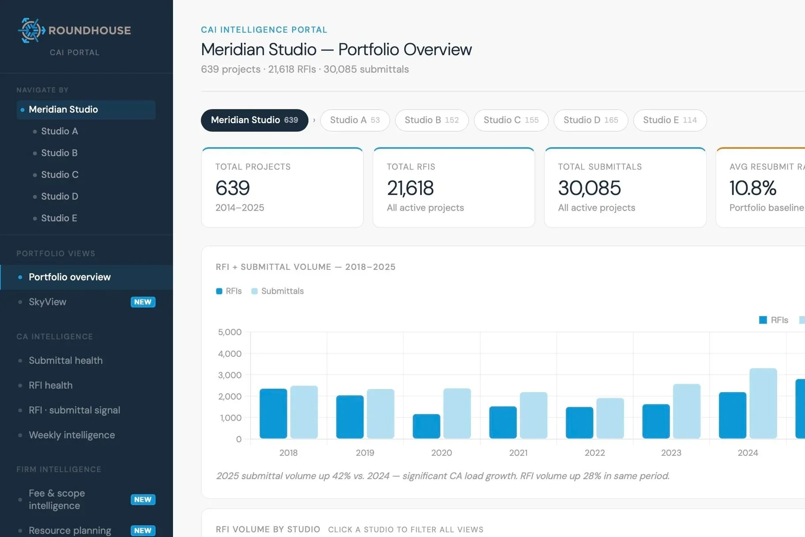This screenshot has width=805, height=537.
Task: Click the 2022 Submittals bar
Action: (x=610, y=418)
